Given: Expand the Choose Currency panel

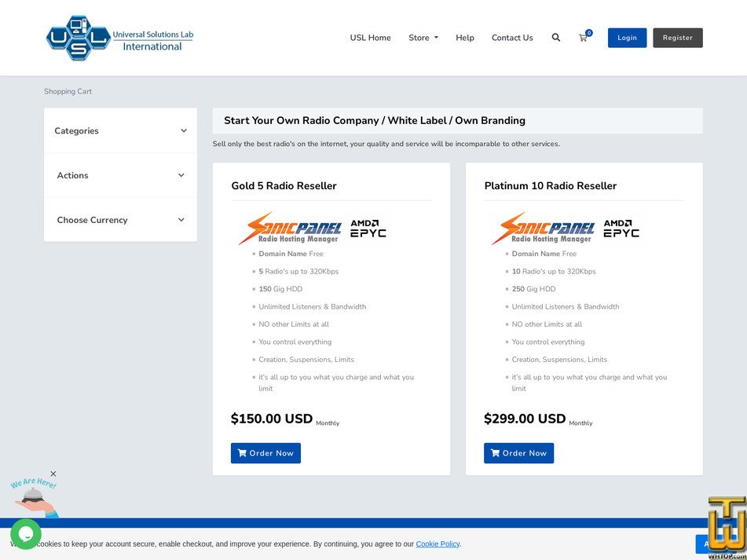Looking at the screenshot, I should [120, 220].
